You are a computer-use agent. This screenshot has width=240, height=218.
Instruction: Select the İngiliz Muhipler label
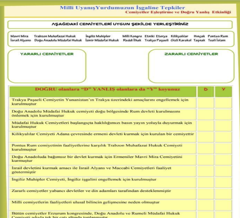(x=98, y=36)
